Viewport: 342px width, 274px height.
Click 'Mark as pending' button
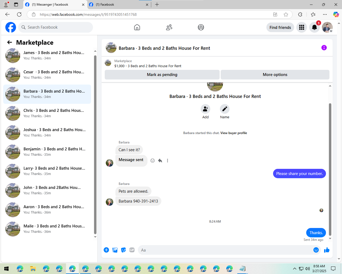click(x=162, y=75)
